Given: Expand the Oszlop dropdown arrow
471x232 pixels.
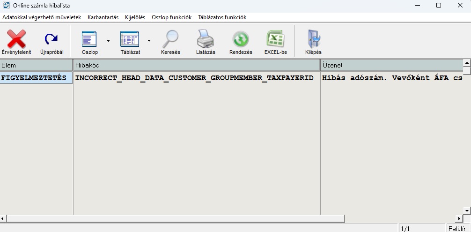Looking at the screenshot, I should 108,41.
